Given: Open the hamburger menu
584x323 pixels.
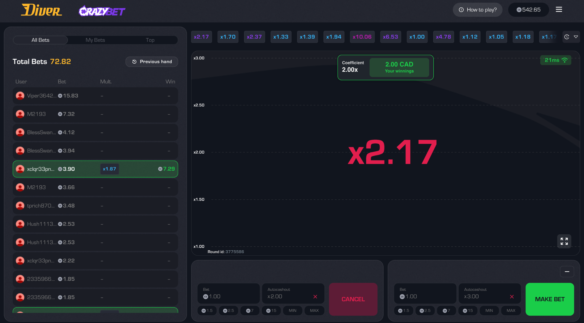Looking at the screenshot, I should tap(559, 10).
